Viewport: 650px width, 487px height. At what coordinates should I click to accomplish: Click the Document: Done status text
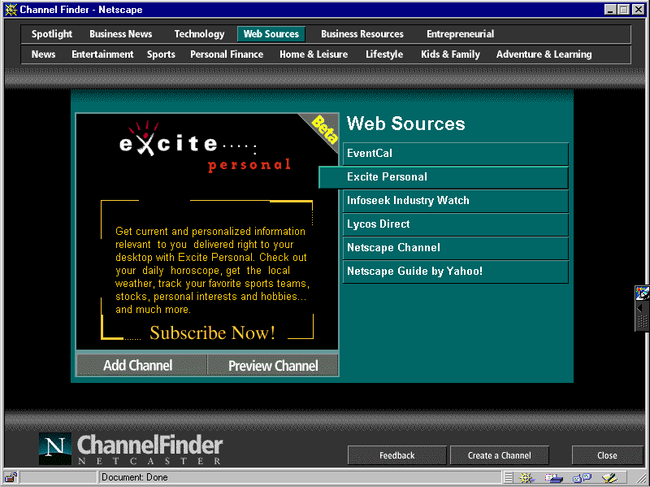coord(135,477)
